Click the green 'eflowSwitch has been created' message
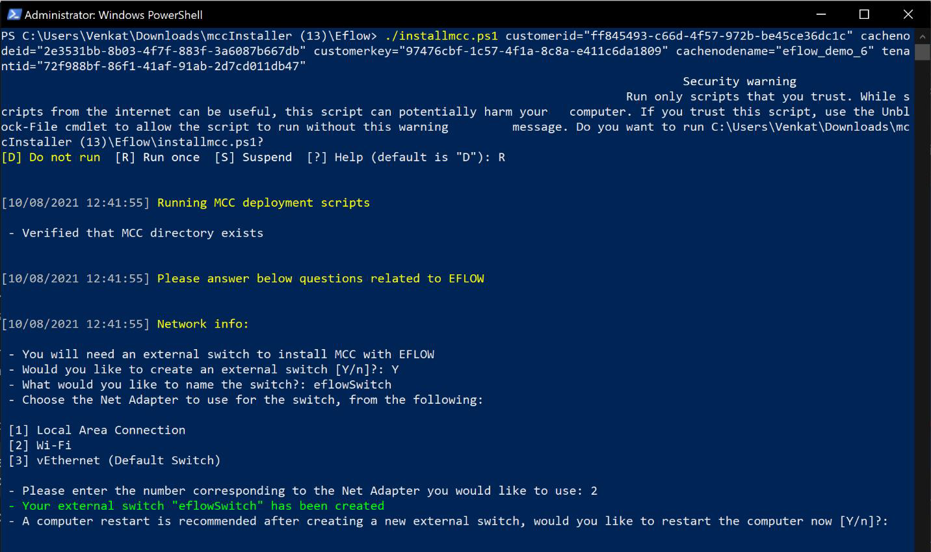Screen dimensions: 931x552 click(x=203, y=506)
